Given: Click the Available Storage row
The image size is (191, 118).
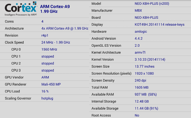Looking at the screenshot, I should 140,108.
